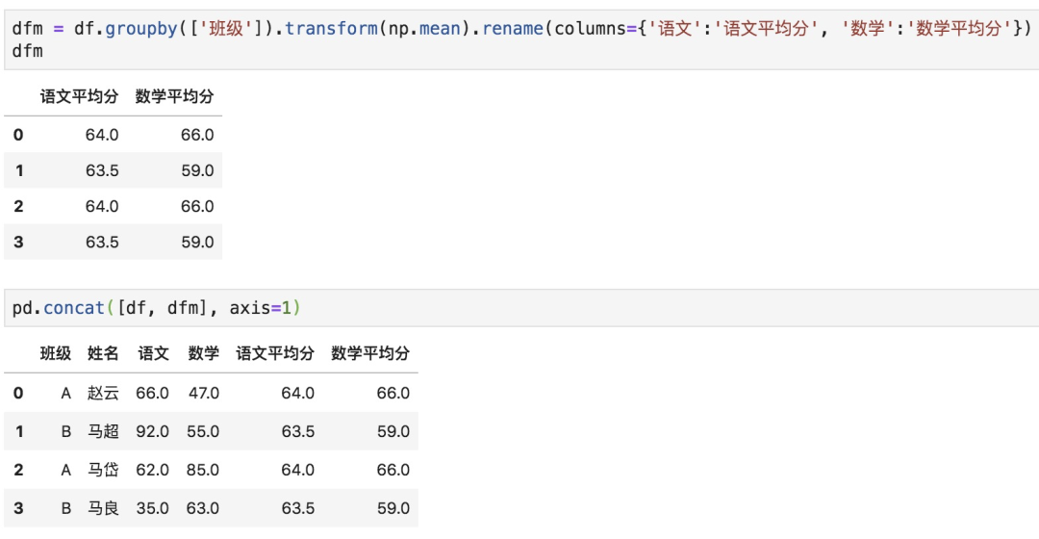1039x539 pixels.
Task: Click the 数学 score column header in concat table
Action: 203,353
